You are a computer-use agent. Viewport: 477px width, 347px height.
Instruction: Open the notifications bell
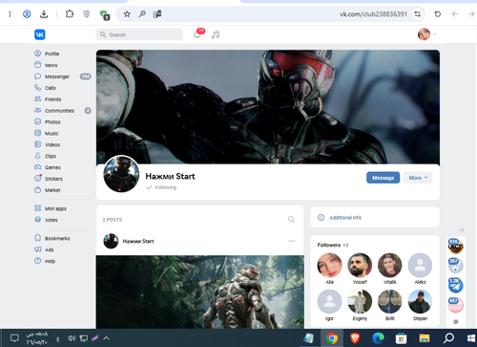click(197, 34)
